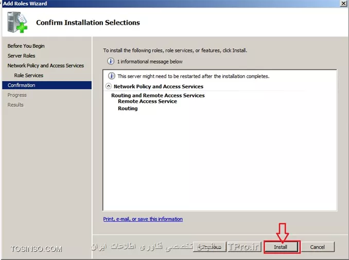The image size is (349, 260).
Task: Click Network Policy and Access Services heading
Action: (159, 86)
